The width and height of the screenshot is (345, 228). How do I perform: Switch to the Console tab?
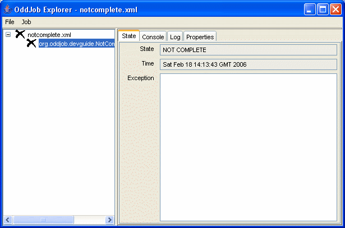click(x=153, y=37)
